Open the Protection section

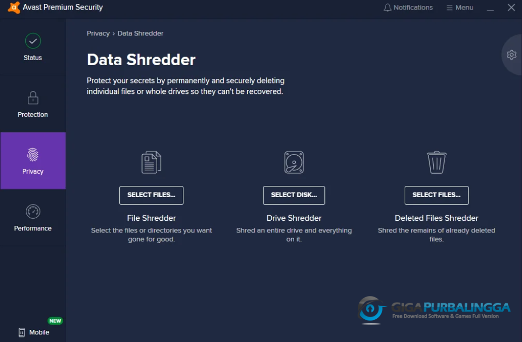(x=33, y=104)
